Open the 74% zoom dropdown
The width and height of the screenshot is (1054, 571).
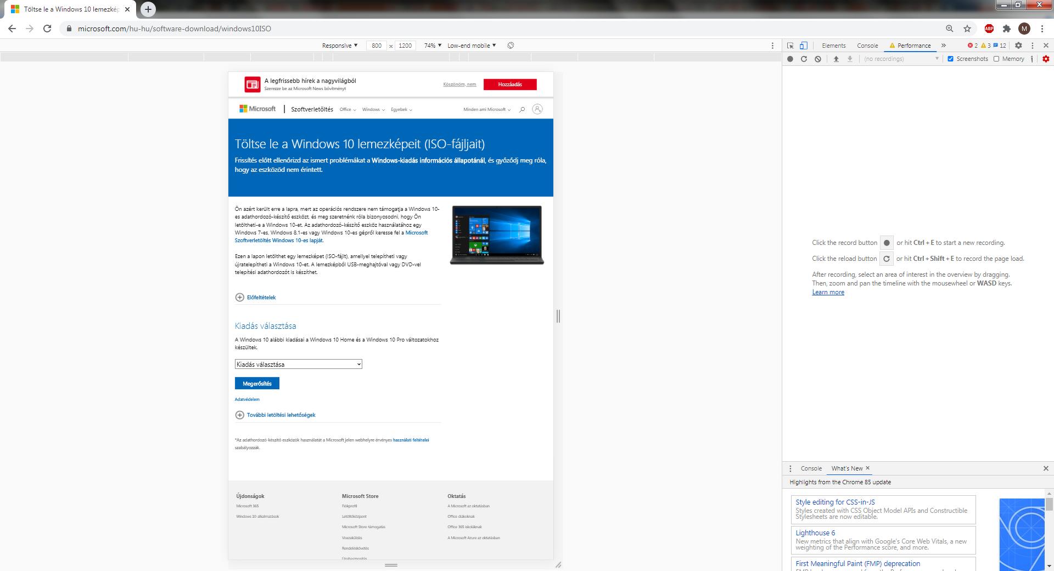coord(433,46)
